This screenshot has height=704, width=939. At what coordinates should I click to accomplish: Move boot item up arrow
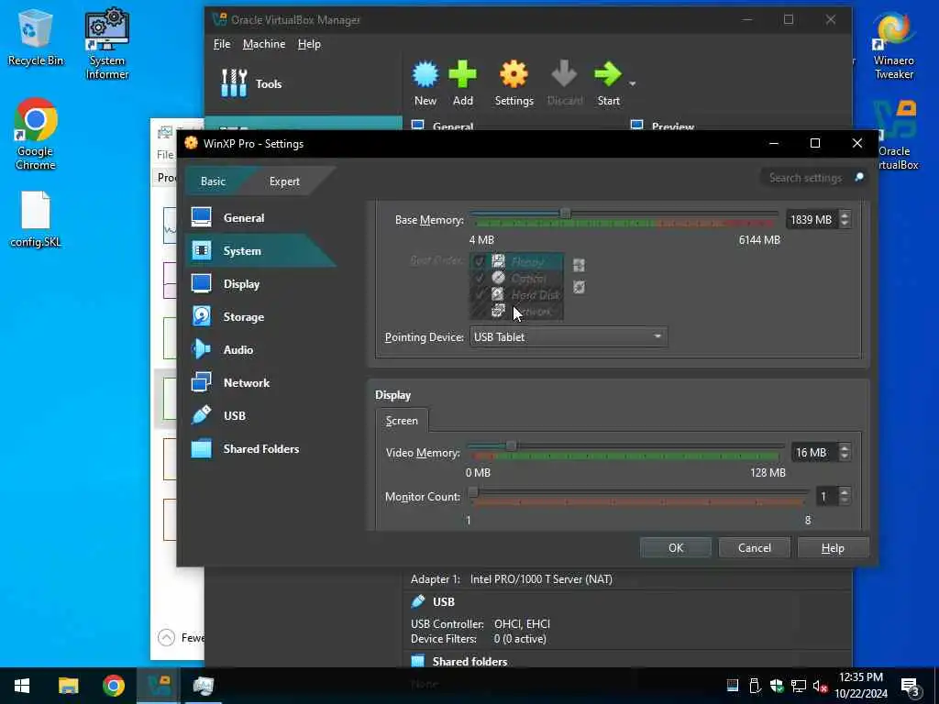[579, 265]
